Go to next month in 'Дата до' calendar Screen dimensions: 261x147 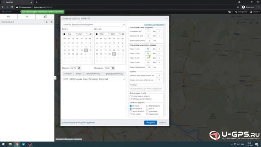pos(123,34)
